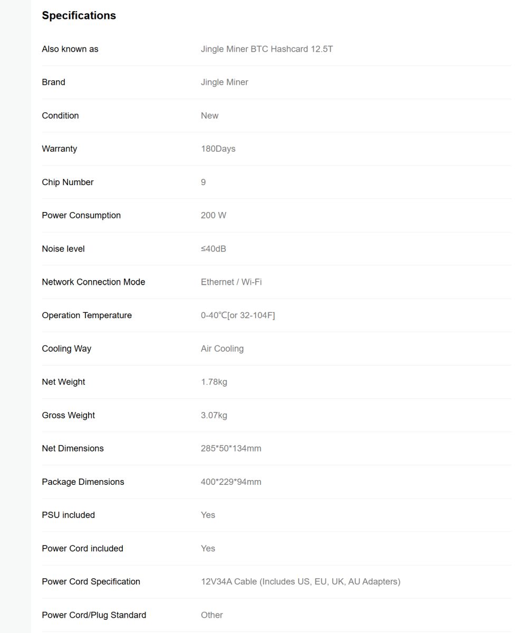Click the Specifications heading

[79, 16]
